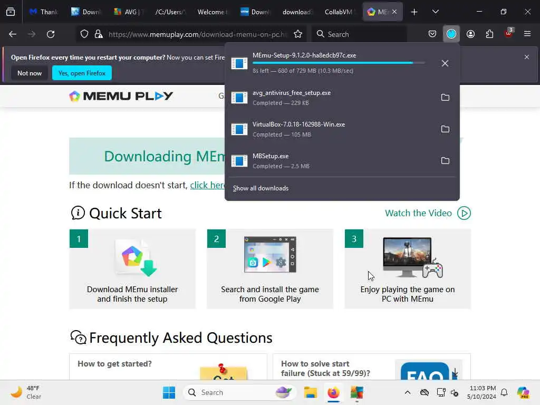Show avg_antivirus_free_setup.exe in folder
This screenshot has height=405, width=540.
point(445,98)
